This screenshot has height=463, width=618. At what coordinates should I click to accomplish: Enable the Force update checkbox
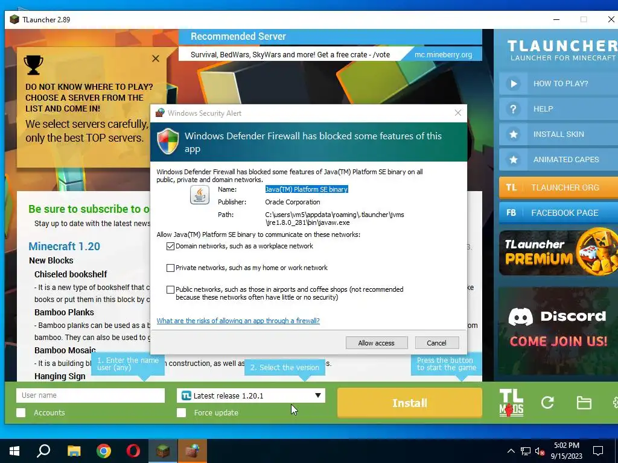pos(181,412)
